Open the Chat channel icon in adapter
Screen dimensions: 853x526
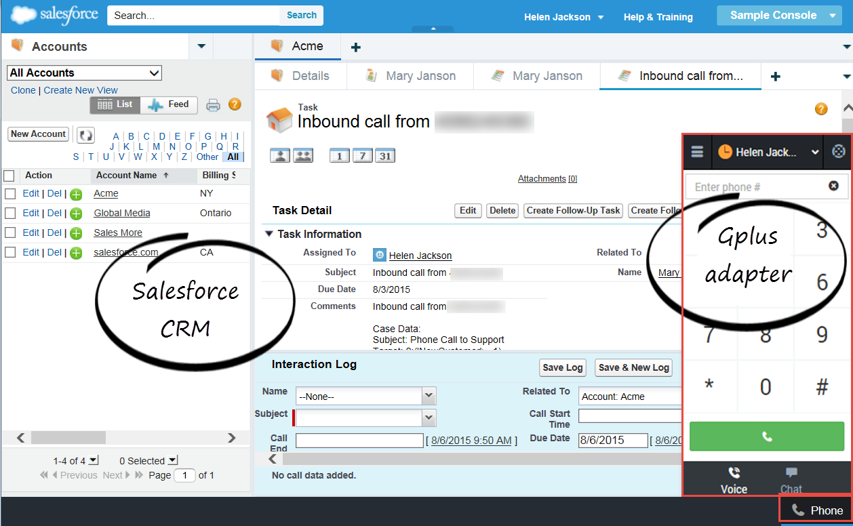click(x=791, y=479)
